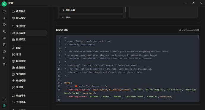
Task: Click the globe icon beside 网络搜索
Action: click(x=13, y=61)
